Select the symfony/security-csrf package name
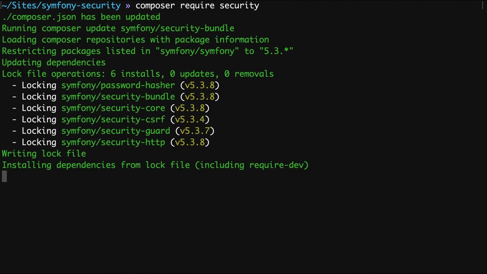The width and height of the screenshot is (487, 274). 113,119
